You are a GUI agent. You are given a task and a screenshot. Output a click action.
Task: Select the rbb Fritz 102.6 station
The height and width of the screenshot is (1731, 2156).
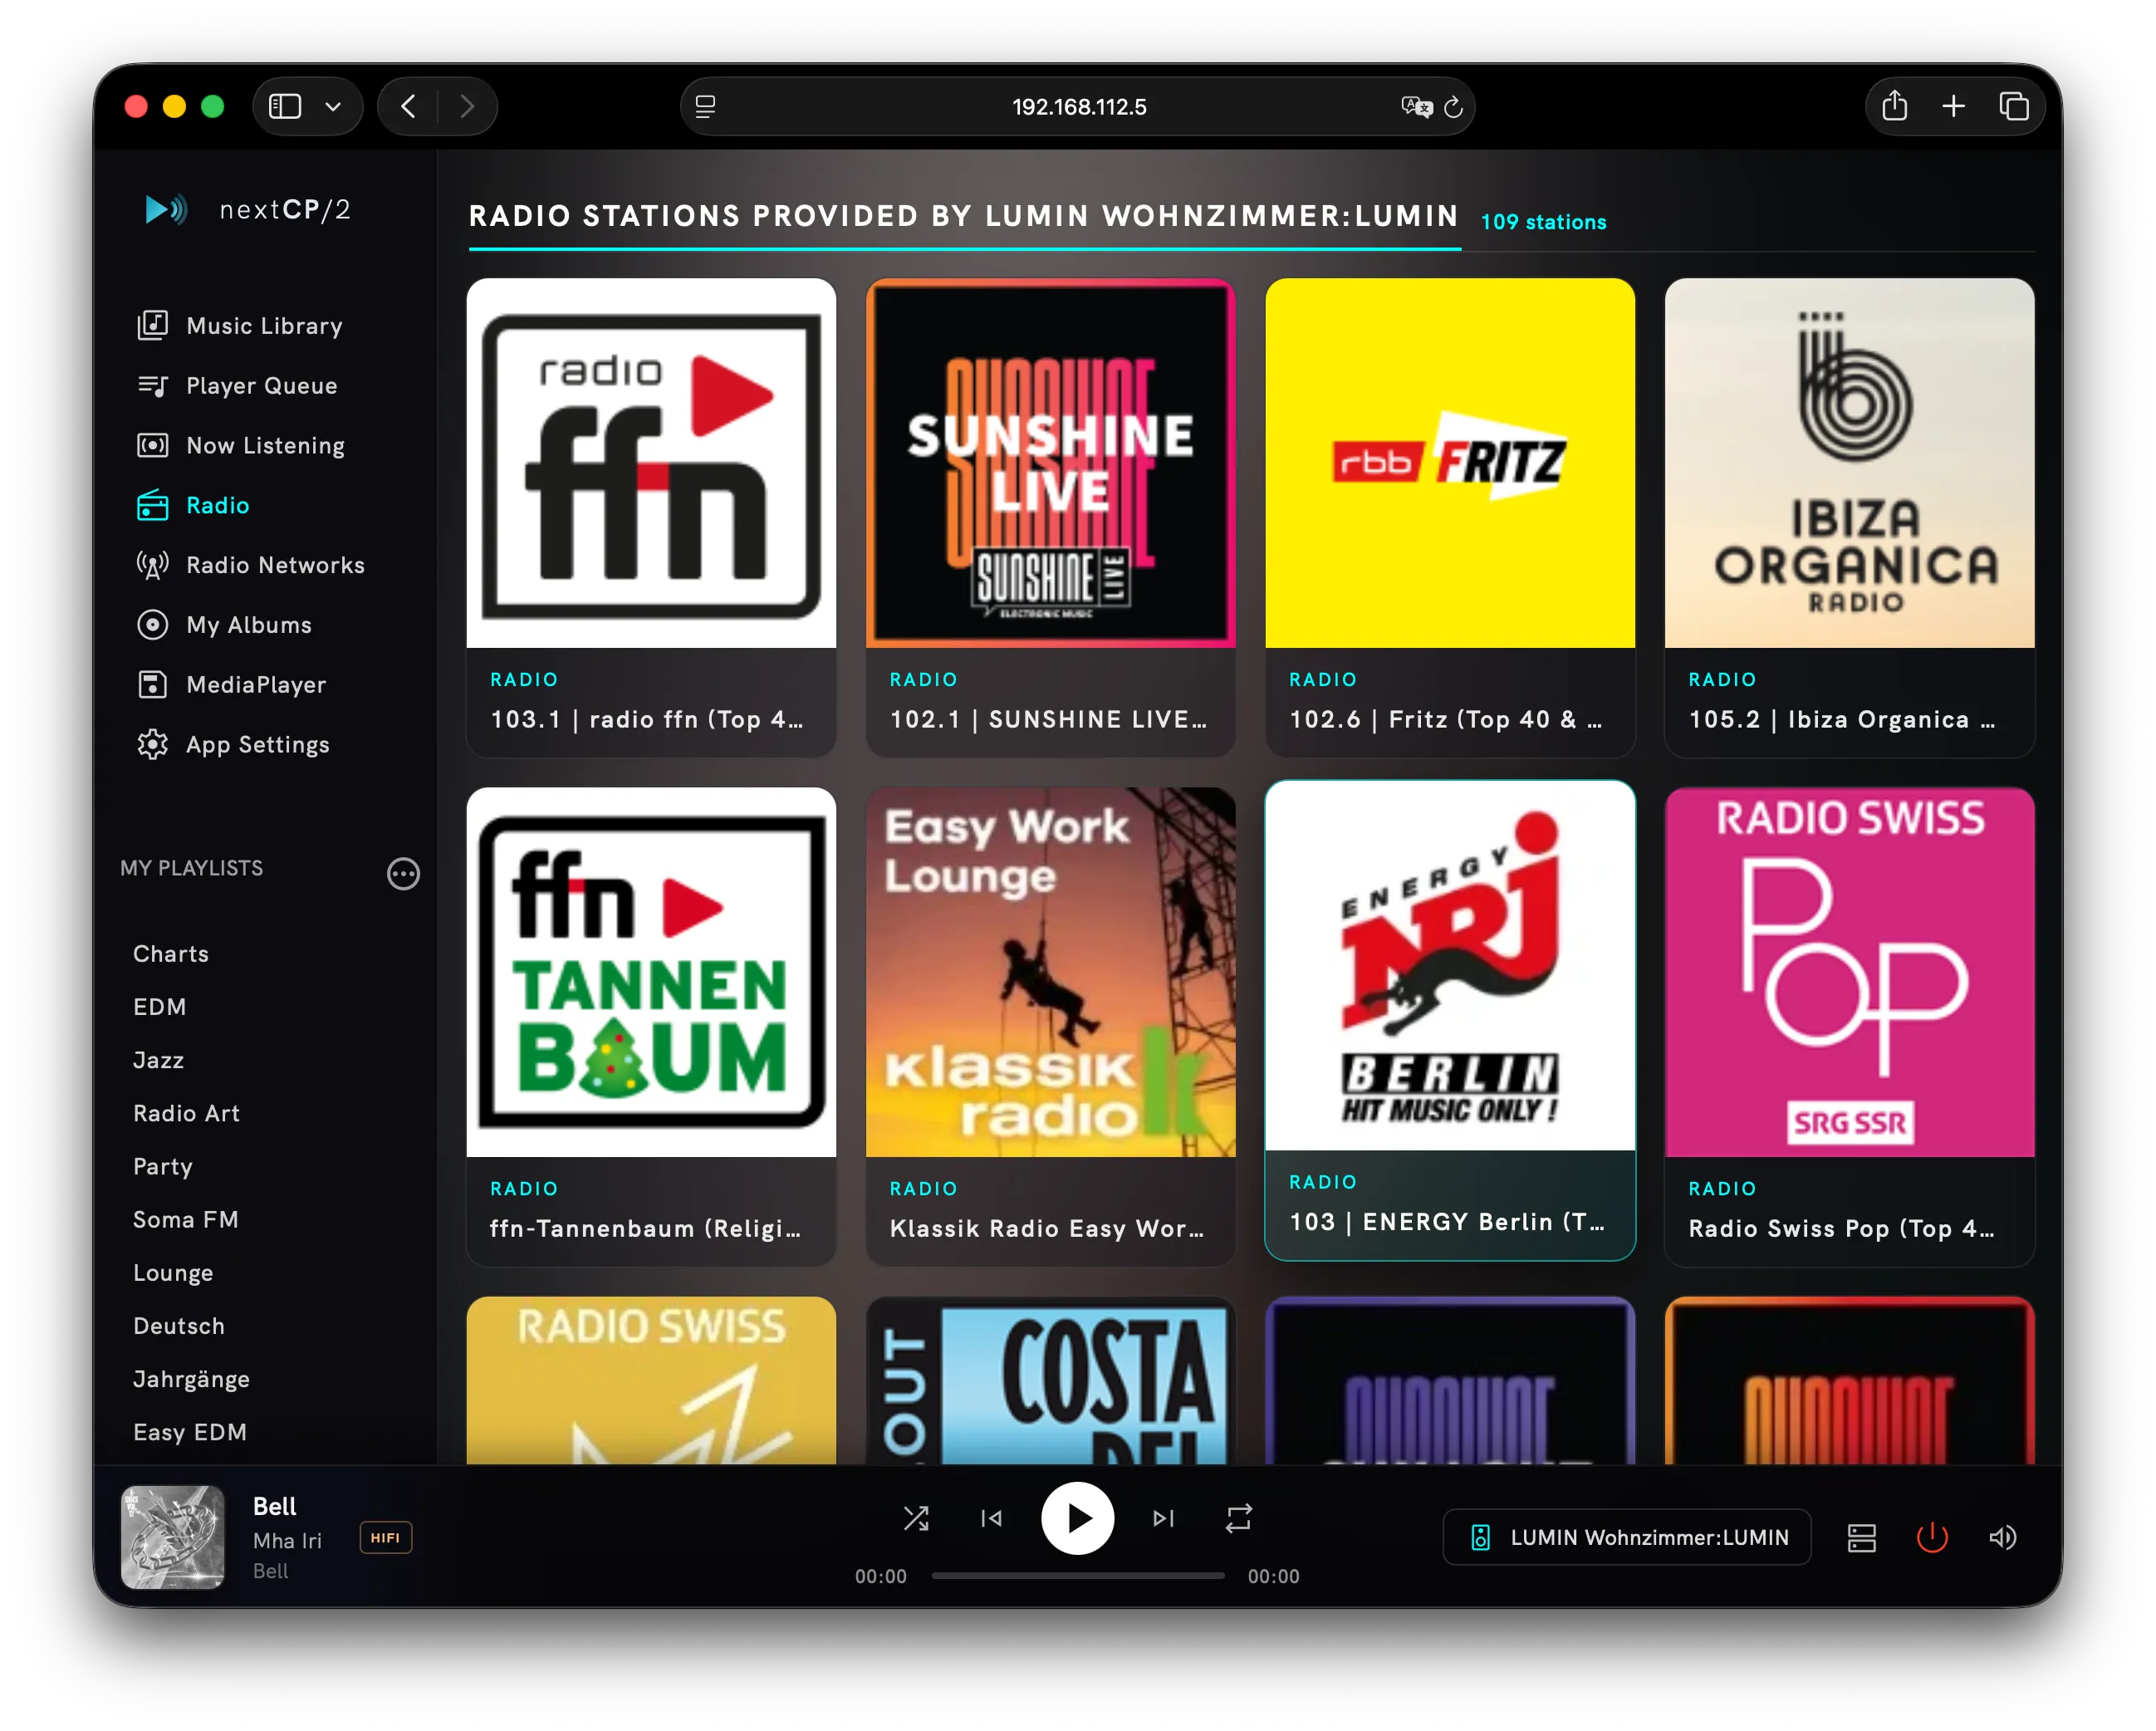tap(1450, 517)
